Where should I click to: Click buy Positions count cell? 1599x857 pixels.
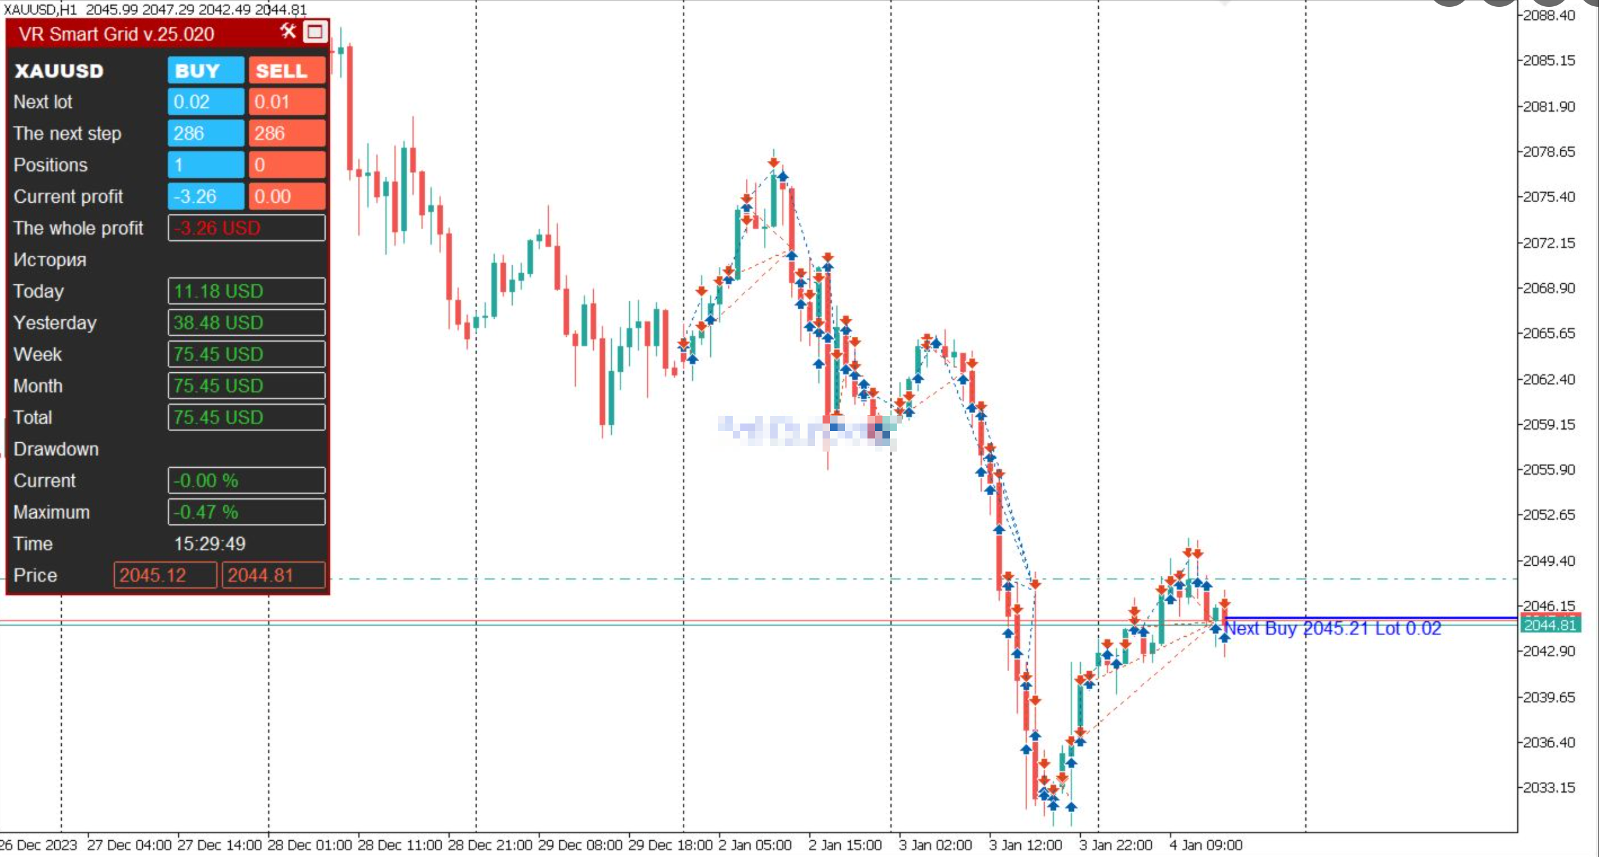coord(205,165)
